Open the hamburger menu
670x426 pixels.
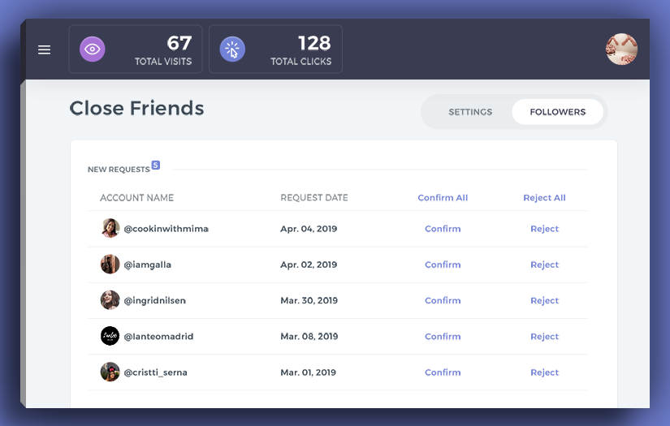(x=44, y=49)
